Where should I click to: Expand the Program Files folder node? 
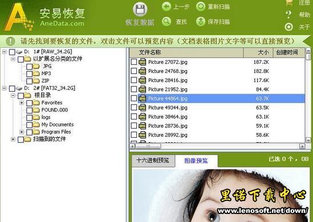tap(22, 132)
